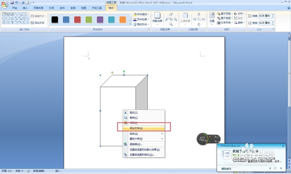Select the rectangle shape in the gallery
291x174 pixels.
[x=24, y=14]
